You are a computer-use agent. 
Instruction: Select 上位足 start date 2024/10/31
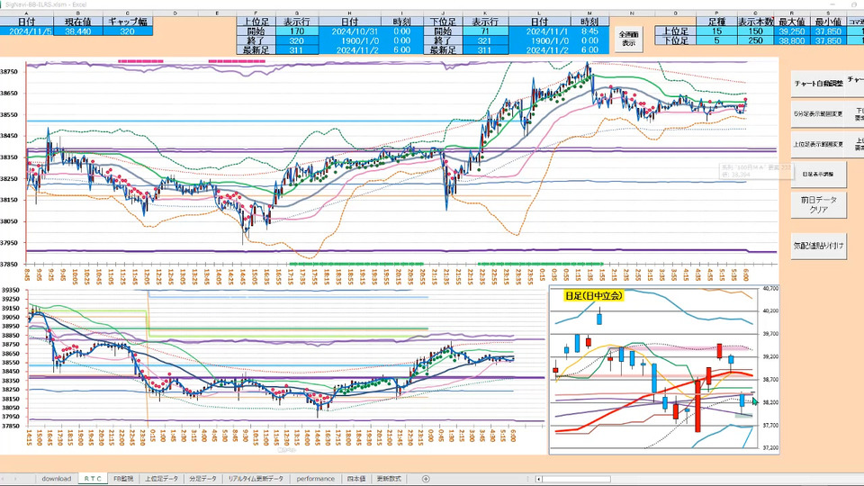click(x=349, y=31)
